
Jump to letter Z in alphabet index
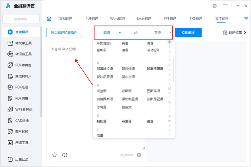(x=169, y=135)
